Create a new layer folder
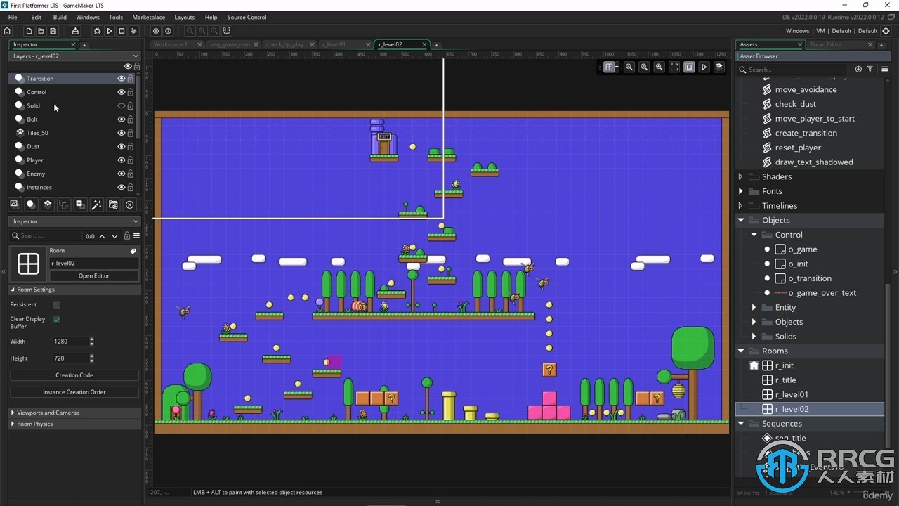 click(113, 205)
